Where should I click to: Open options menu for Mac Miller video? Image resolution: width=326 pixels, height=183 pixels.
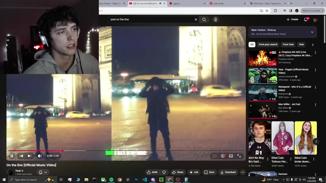(315, 105)
